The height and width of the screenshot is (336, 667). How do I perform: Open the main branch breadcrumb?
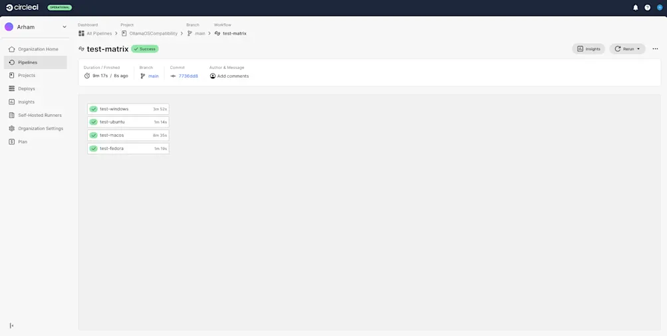[196, 33]
